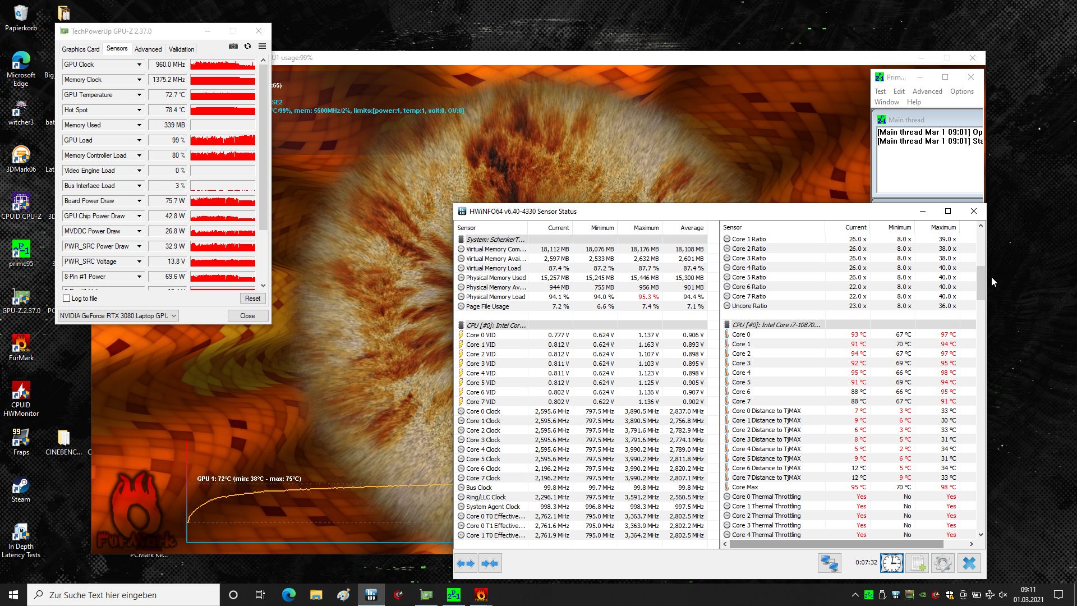Click the Windows search box in taskbar

click(x=123, y=595)
